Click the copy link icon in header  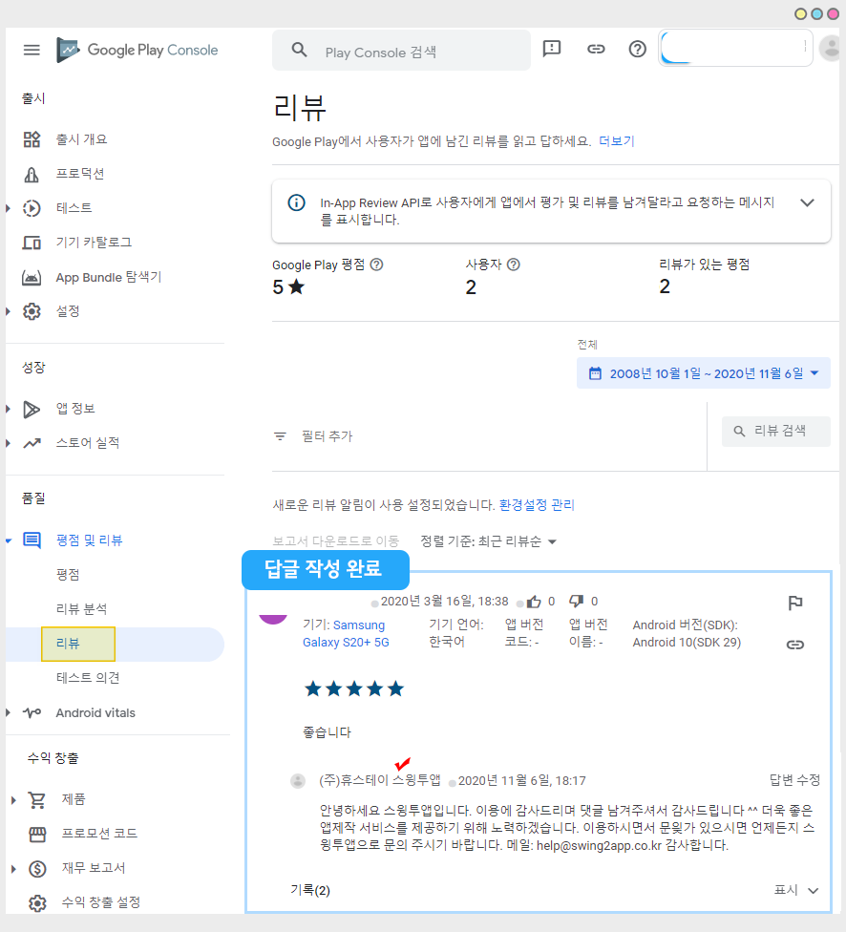pos(596,50)
